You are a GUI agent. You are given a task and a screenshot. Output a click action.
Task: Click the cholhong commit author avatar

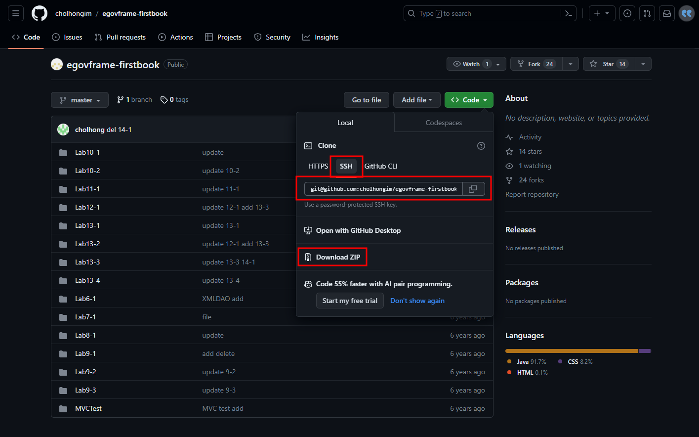point(63,130)
